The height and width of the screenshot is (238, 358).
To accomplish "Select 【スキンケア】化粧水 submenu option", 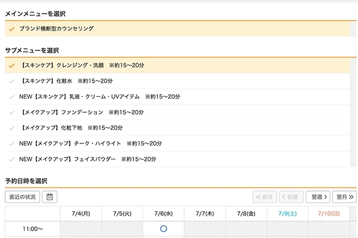I will point(177,81).
